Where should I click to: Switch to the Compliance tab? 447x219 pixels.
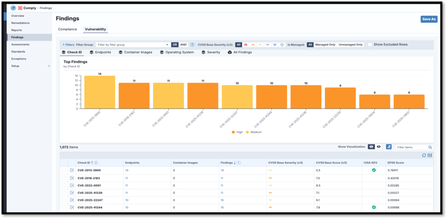click(x=67, y=29)
